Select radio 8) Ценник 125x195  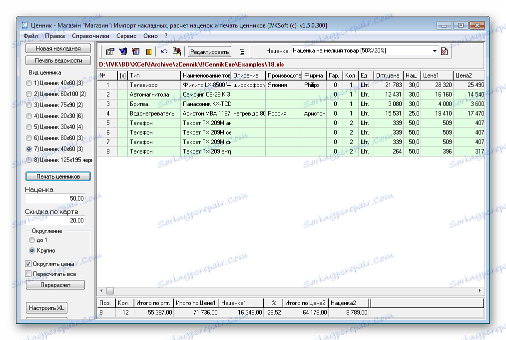pos(29,160)
